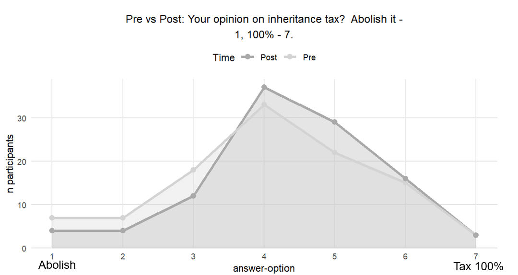The width and height of the screenshot is (518, 275).
Task: Click the Pre data point at option 1
Action: (x=52, y=218)
